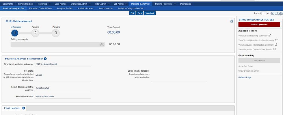283x115 pixels.
Task: Open the Review Batches tab
Action: (25, 4)
